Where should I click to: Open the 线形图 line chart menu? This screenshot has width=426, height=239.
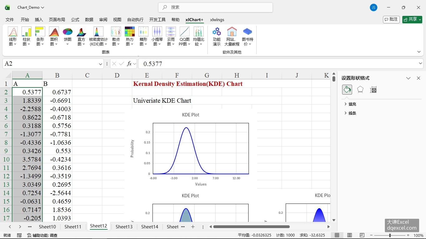pos(13,36)
